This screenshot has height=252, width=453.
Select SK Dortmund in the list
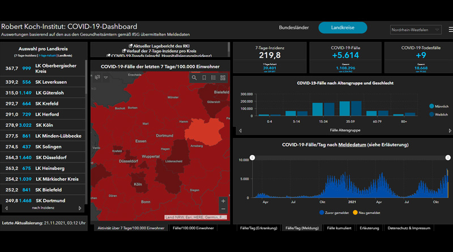tap(42, 200)
